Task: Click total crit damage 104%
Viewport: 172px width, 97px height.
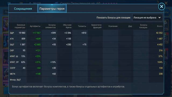Action: [160, 62]
